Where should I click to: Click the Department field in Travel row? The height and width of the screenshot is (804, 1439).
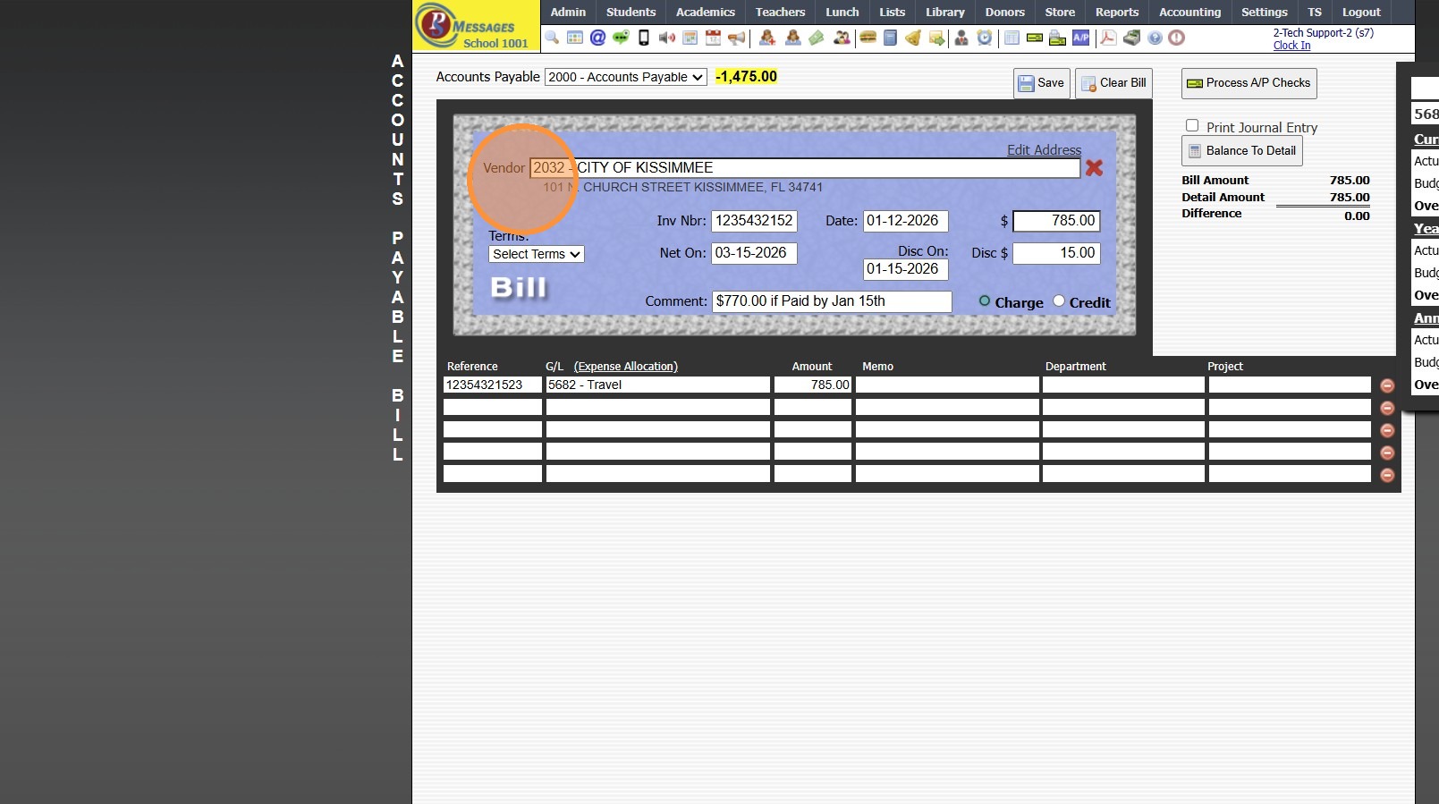coord(1123,385)
